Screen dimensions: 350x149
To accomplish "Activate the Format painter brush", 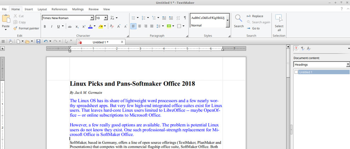I will tap(26, 28).
